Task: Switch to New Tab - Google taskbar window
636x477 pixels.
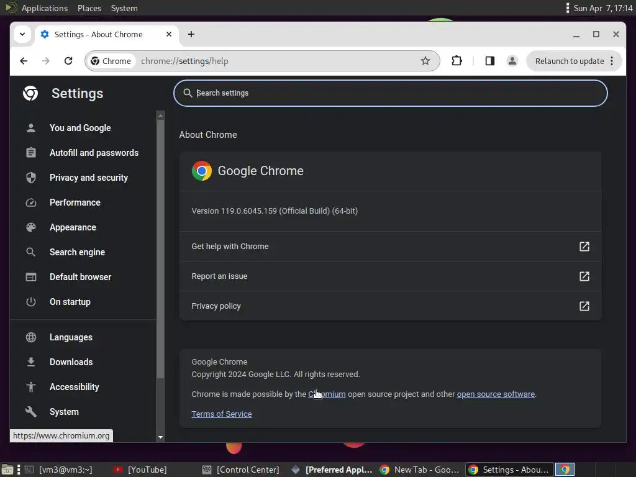Action: point(419,470)
